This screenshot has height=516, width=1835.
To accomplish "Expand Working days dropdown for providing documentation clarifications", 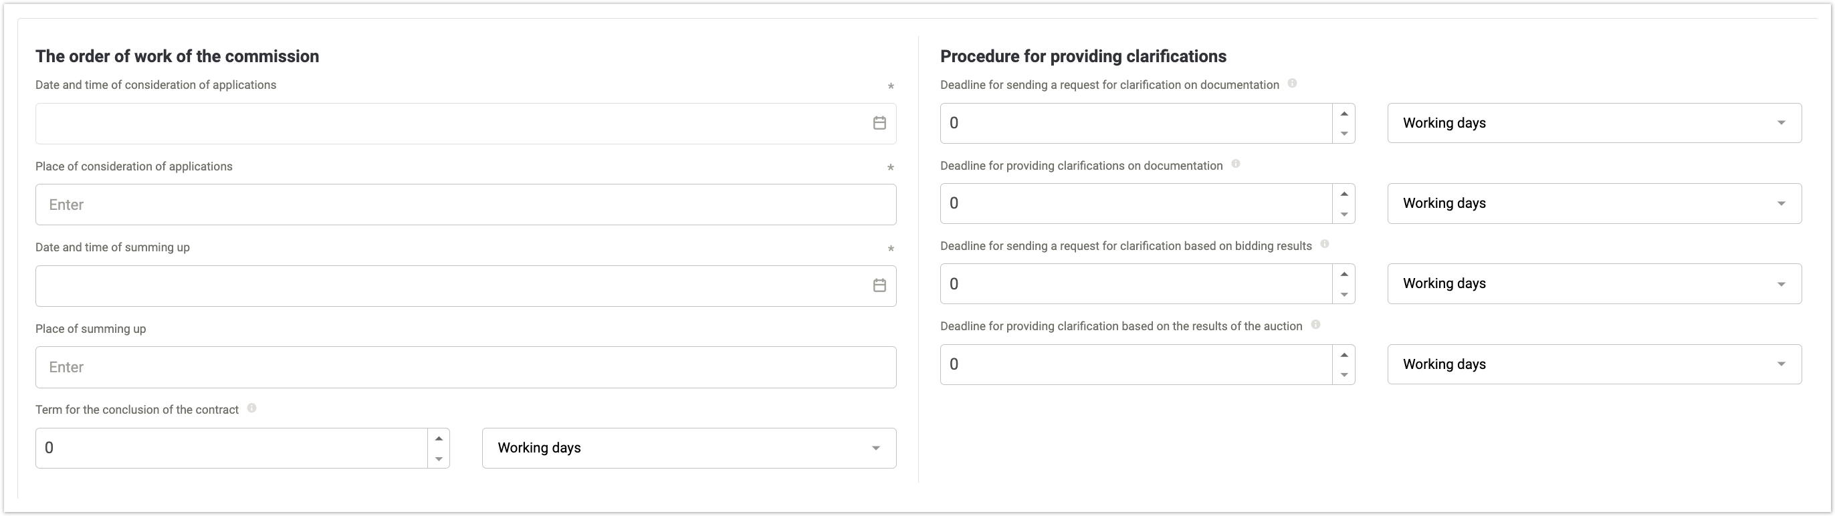I will point(1594,204).
